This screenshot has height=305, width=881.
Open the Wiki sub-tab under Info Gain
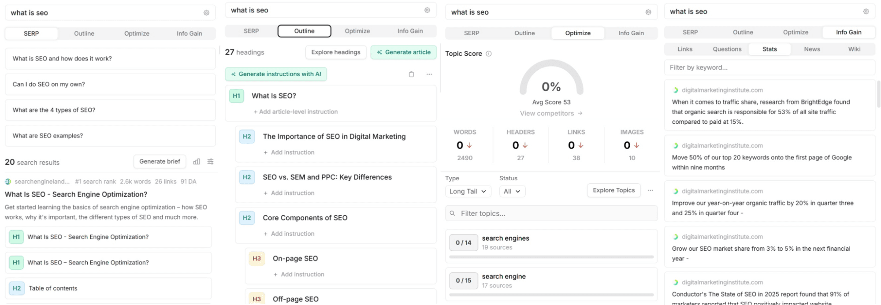pos(854,49)
